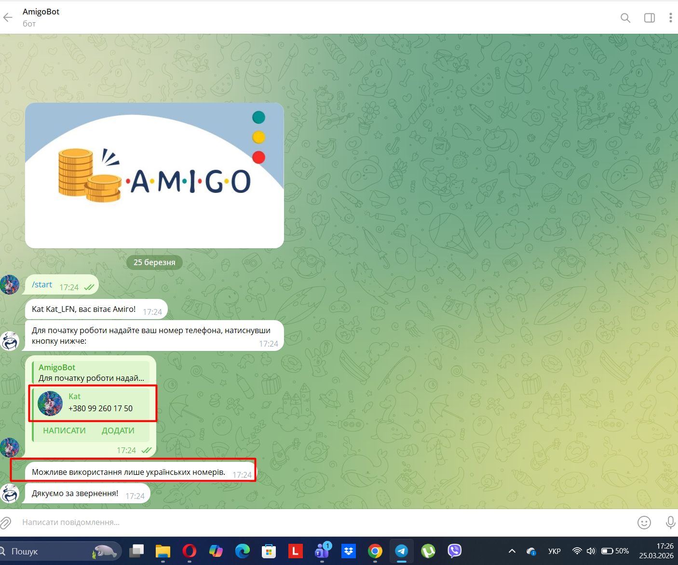This screenshot has height=565, width=678.
Task: Go back using the arrow beside AmigoBot
Action: (x=8, y=18)
